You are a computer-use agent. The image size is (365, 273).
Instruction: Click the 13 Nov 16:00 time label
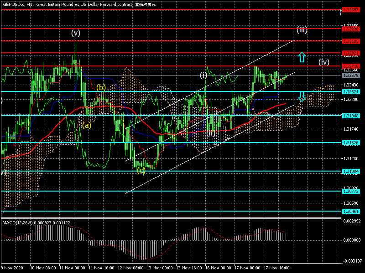pyautogui.click(x=189, y=268)
